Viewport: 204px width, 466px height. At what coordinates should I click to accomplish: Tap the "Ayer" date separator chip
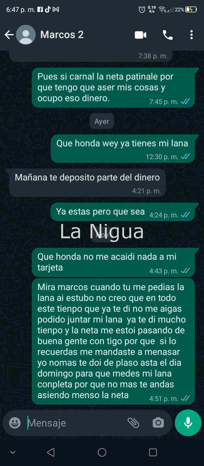[x=102, y=121]
